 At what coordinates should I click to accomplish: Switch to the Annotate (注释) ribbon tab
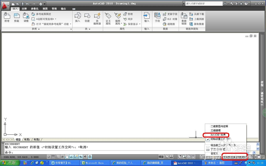coord(24,9)
